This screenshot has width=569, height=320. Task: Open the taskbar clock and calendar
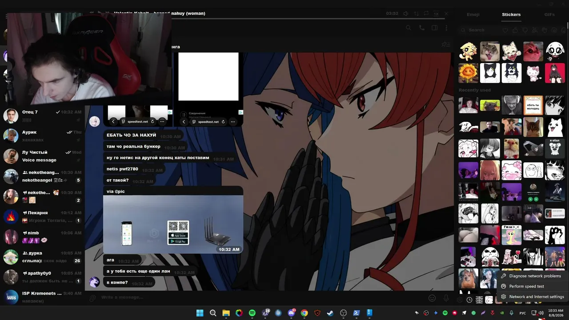point(556,313)
